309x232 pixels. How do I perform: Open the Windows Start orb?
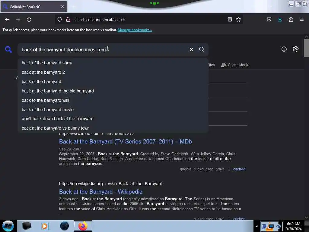(8, 226)
